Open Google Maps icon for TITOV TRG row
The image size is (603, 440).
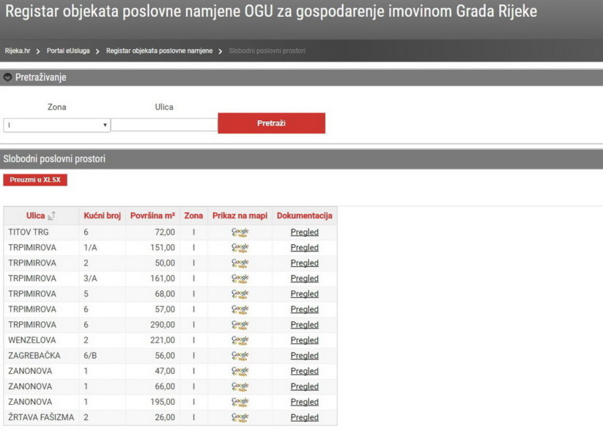tap(240, 232)
